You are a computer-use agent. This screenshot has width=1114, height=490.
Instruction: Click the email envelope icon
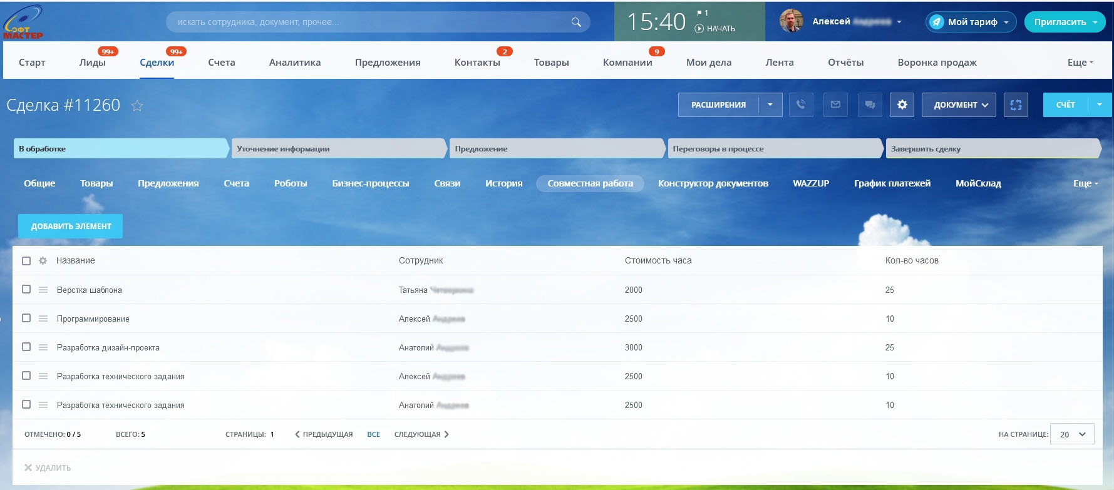pos(835,105)
